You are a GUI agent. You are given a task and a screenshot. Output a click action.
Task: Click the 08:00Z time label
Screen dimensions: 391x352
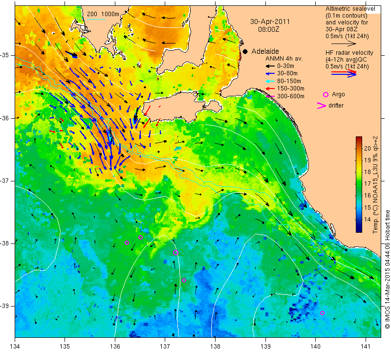tap(268, 30)
